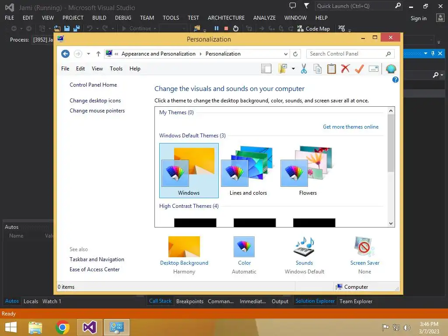This screenshot has width=448, height=336.
Task: Click Sign in at Visual Studio top right
Action: (x=419, y=18)
